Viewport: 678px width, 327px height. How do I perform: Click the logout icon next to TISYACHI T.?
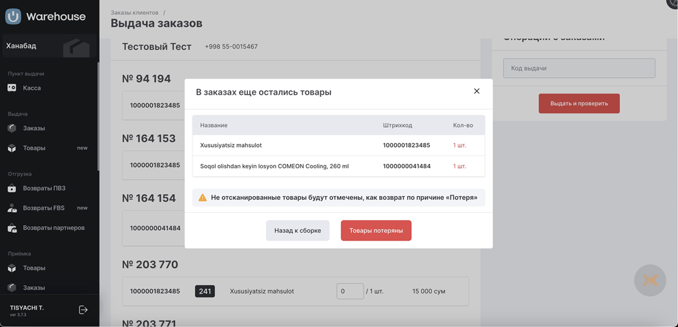pos(83,310)
